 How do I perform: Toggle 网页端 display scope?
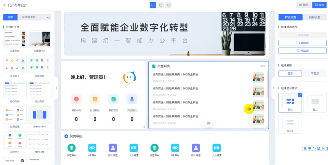[x=303, y=35]
